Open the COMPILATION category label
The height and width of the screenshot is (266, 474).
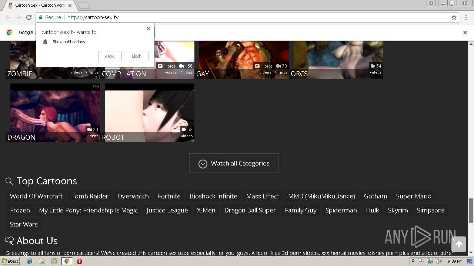(x=124, y=74)
